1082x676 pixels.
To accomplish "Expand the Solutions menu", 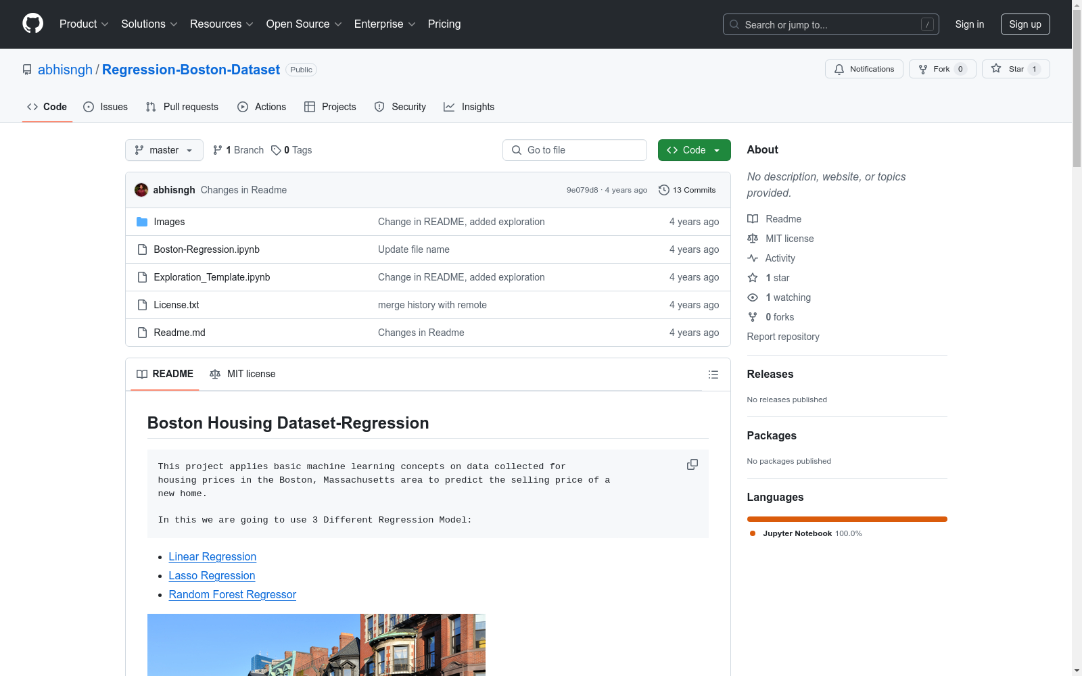I will [x=149, y=24].
